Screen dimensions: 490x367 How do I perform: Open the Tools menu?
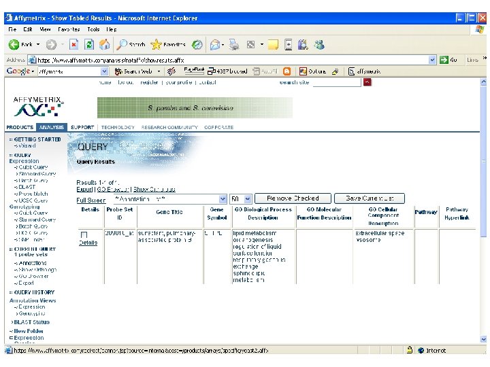click(x=93, y=29)
